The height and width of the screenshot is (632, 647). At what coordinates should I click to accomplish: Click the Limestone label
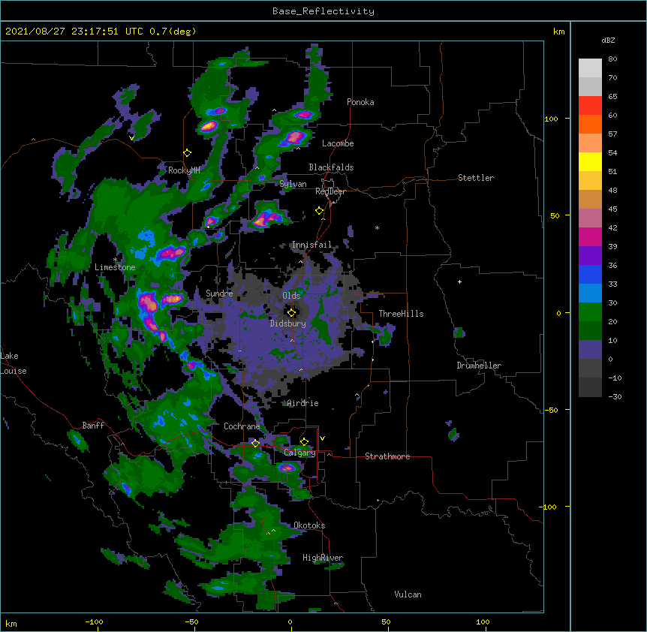coord(115,267)
